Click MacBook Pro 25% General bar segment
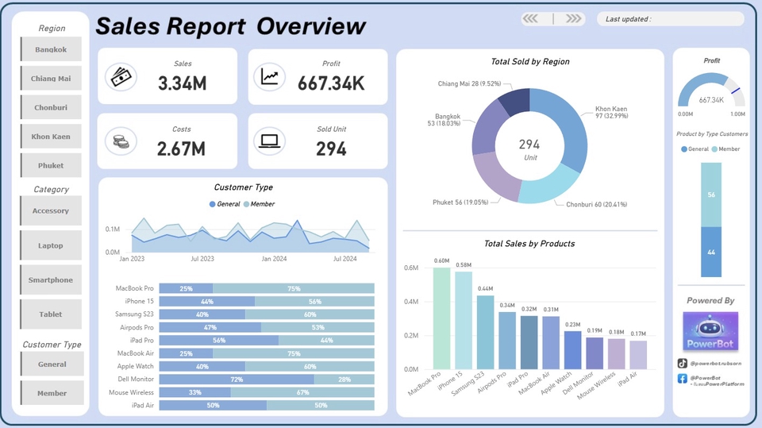Screen dimensions: 762x428 point(186,288)
